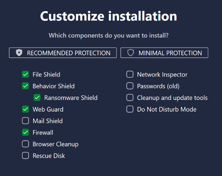Enable the Rescue Disk option
The image size is (222, 176).
26,156
